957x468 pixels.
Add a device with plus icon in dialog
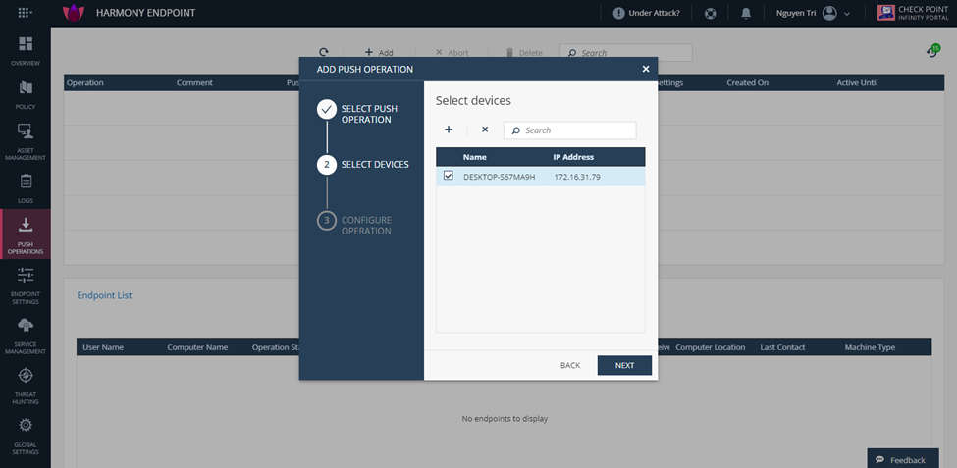[x=449, y=130]
